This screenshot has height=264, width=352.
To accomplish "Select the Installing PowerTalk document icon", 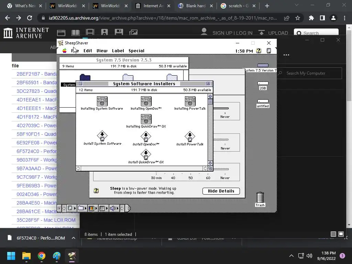I will point(190,101).
